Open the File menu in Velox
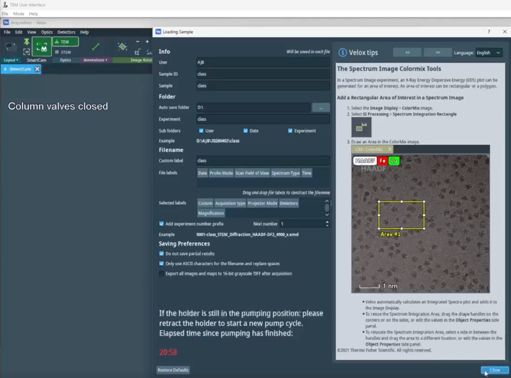511x378 pixels. pyautogui.click(x=7, y=32)
